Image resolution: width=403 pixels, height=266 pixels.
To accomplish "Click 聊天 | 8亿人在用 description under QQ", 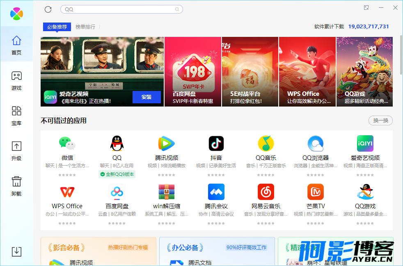I will click(117, 166).
